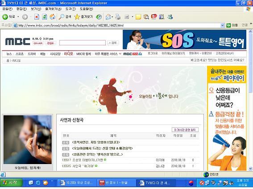Open the 예능 navigation tab
The height and width of the screenshot is (189, 253).
43,54
